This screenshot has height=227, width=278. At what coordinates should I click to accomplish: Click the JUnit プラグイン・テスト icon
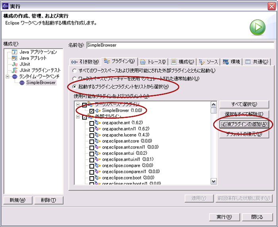tap(15, 70)
